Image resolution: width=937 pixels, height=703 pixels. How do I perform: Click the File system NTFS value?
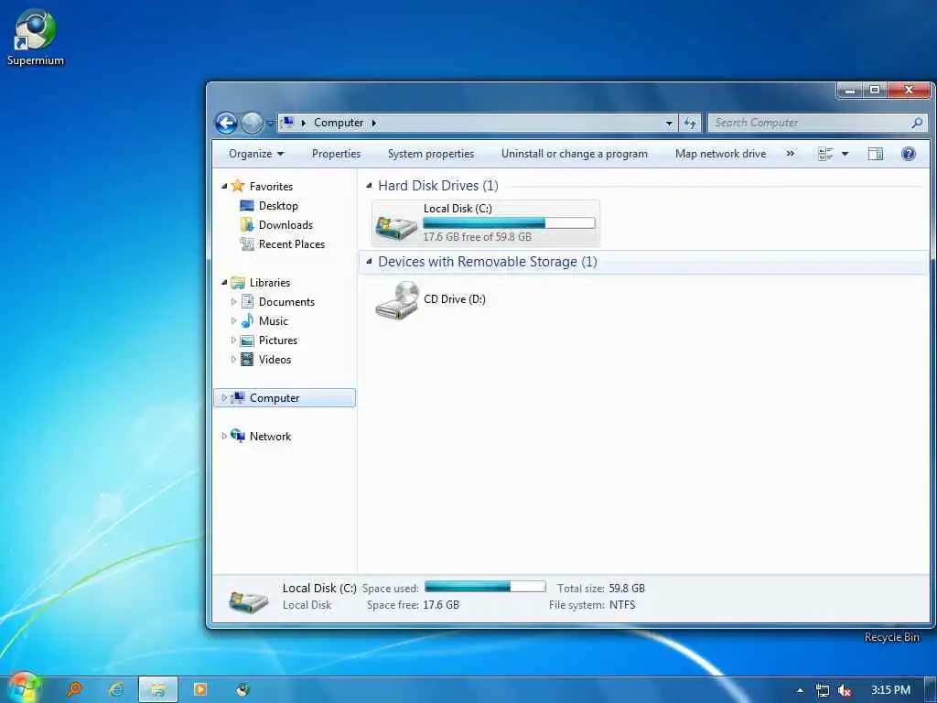[622, 605]
